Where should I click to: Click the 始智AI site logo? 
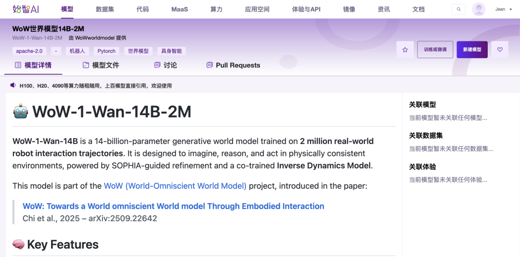[x=26, y=9]
